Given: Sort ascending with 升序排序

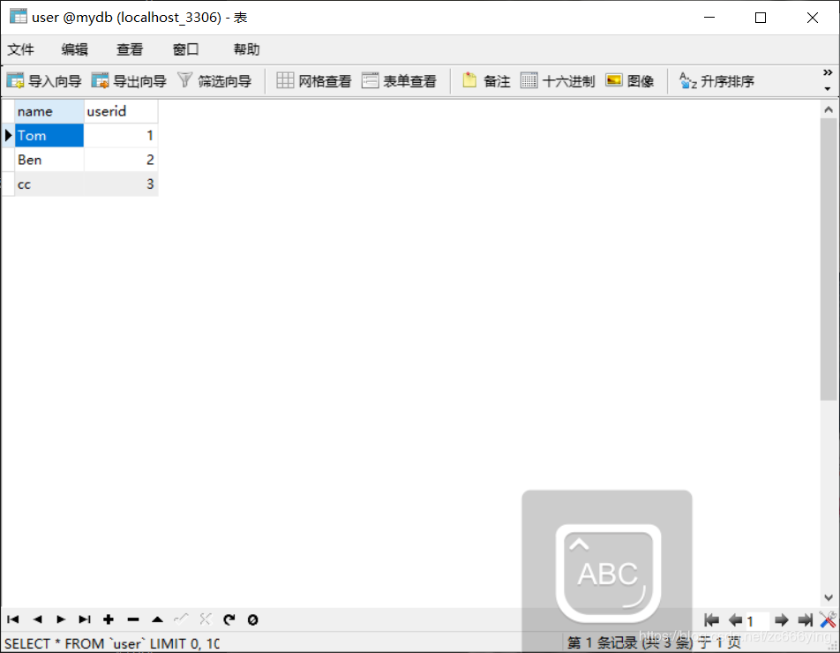Looking at the screenshot, I should coord(716,81).
